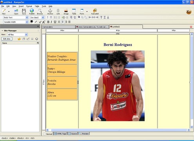Image resolution: width=194 pixels, height=141 pixels.
Task: Toggle Italic text formatting
Action: click(x=51, y=22)
